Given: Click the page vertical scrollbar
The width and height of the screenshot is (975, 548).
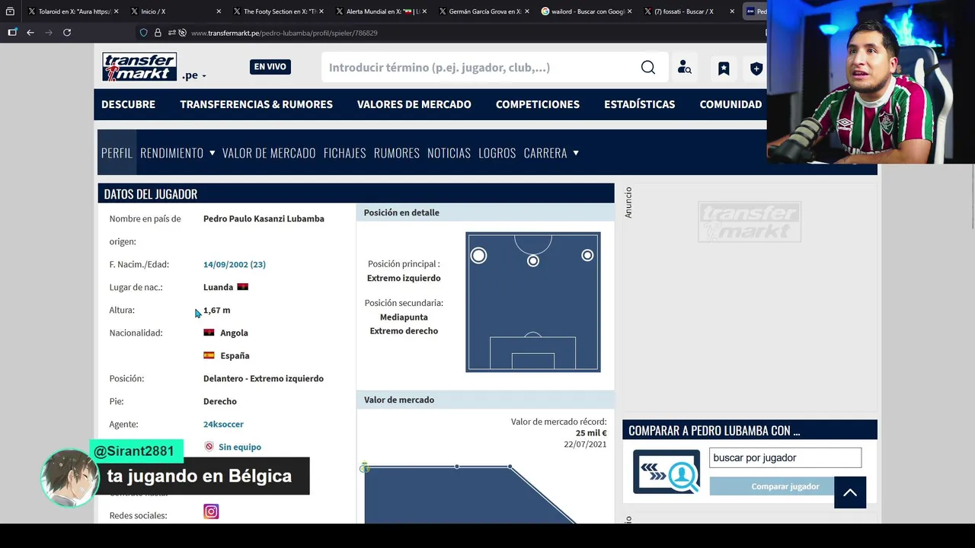Looking at the screenshot, I should point(972,196).
